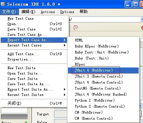
Task: Export as RSpec
Action: point(103,64)
